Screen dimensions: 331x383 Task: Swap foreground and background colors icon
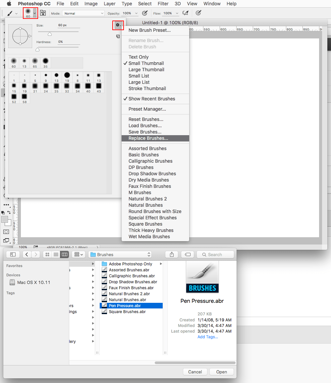9,212
